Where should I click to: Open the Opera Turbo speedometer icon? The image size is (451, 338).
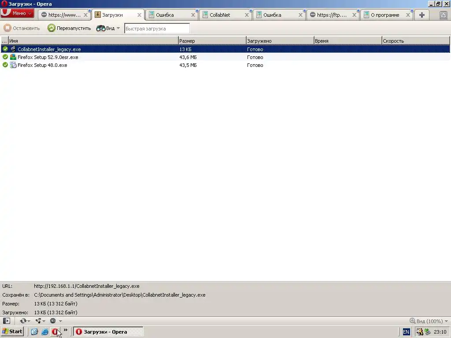pos(53,321)
